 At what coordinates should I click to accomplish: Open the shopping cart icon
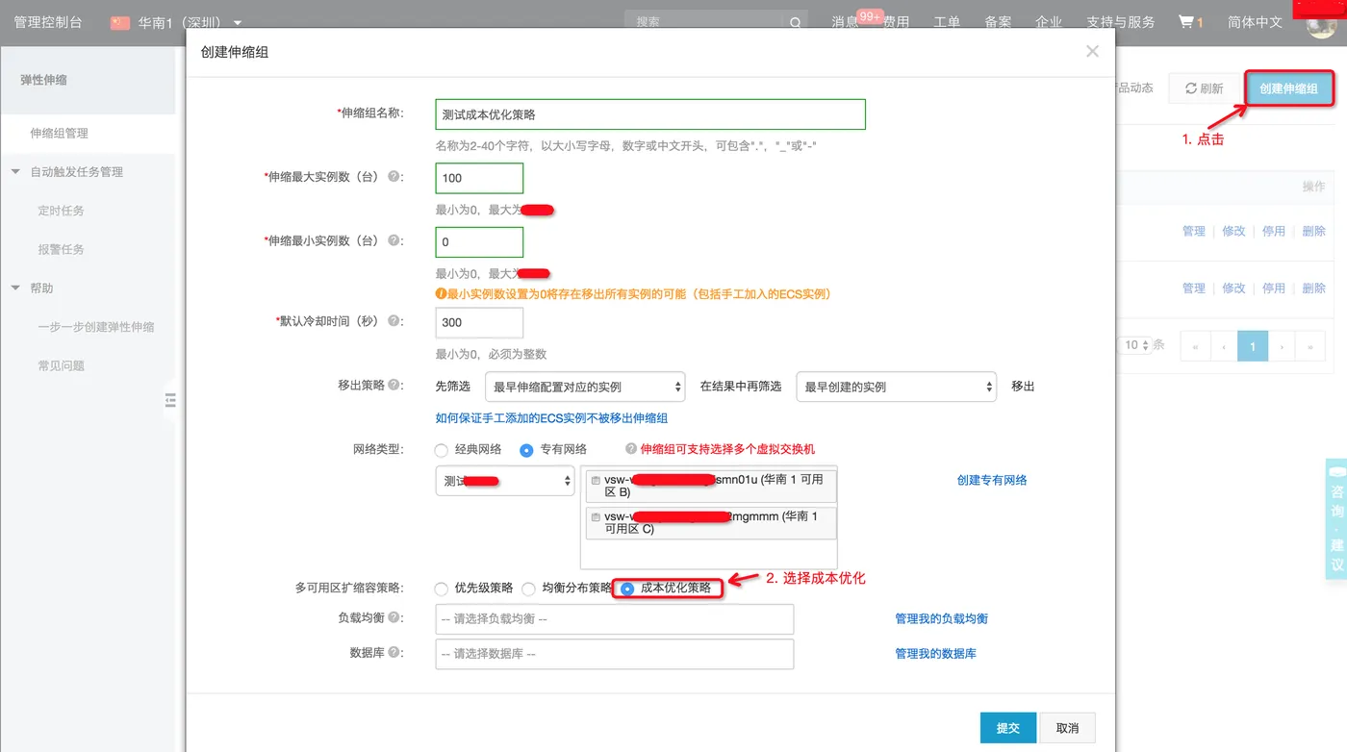1186,21
